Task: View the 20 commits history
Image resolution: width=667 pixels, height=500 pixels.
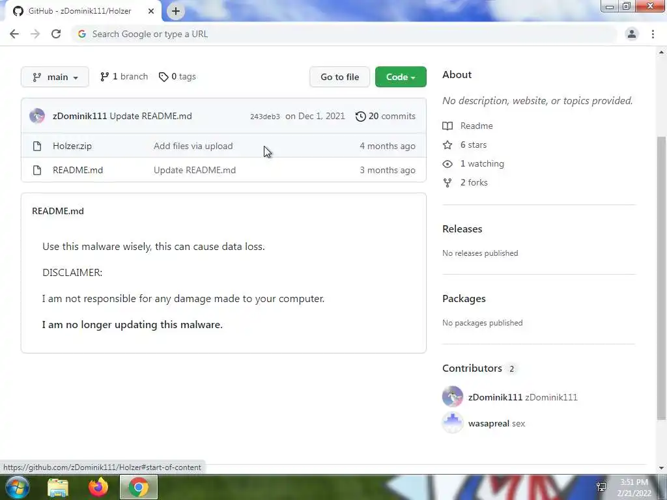Action: [x=386, y=116]
